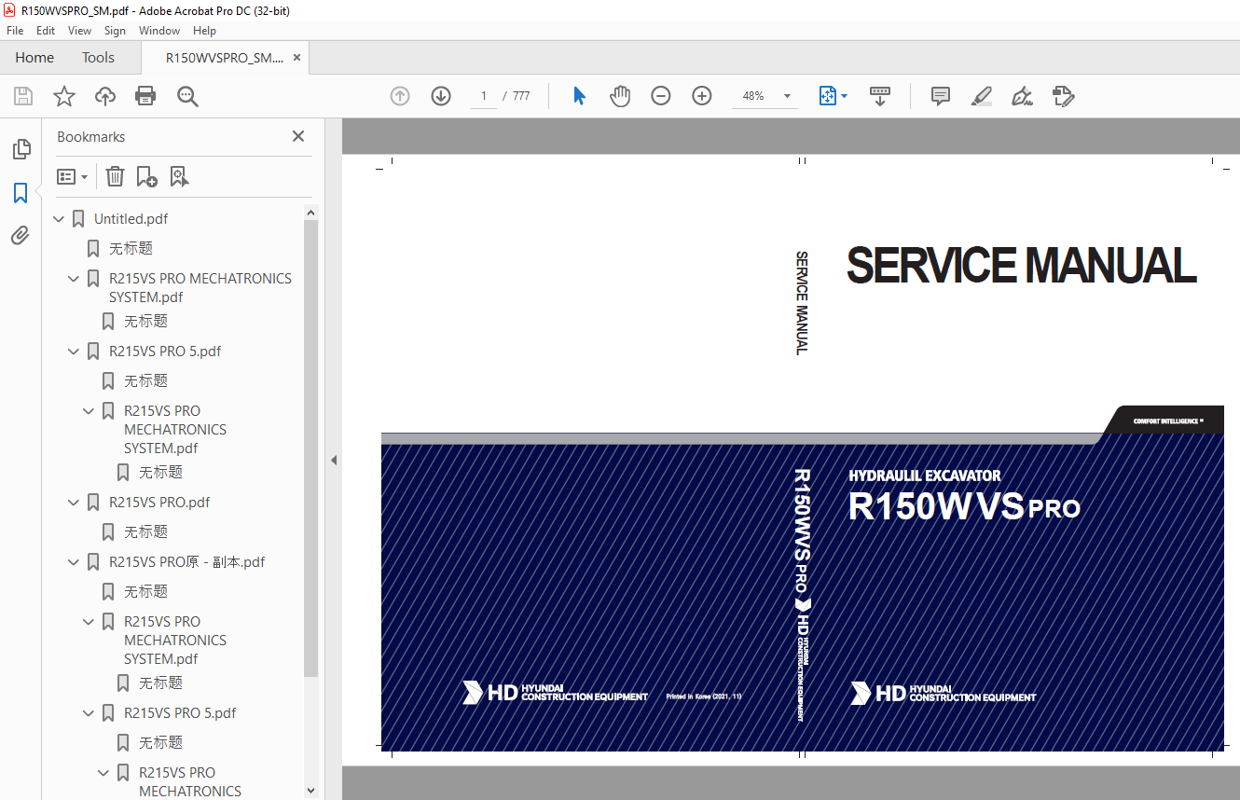Select the Untitled.pdf bookmark
This screenshot has height=800, width=1240.
pyautogui.click(x=131, y=219)
